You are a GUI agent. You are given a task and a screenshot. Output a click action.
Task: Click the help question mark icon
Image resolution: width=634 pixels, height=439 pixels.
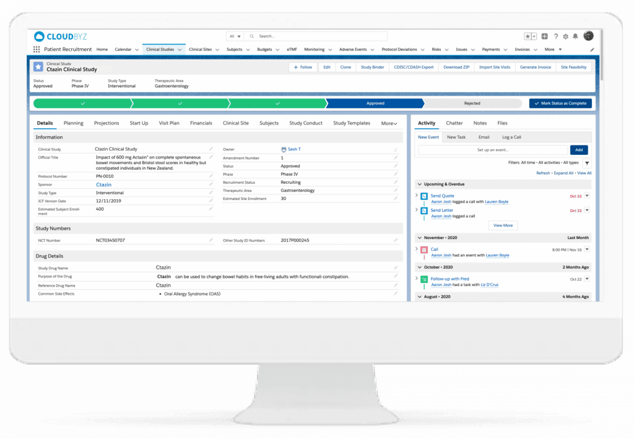556,37
